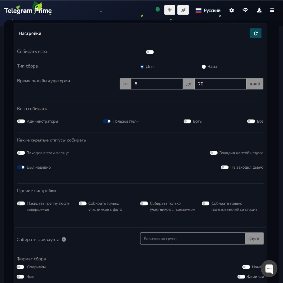Select the Дни radio option

tap(142, 67)
